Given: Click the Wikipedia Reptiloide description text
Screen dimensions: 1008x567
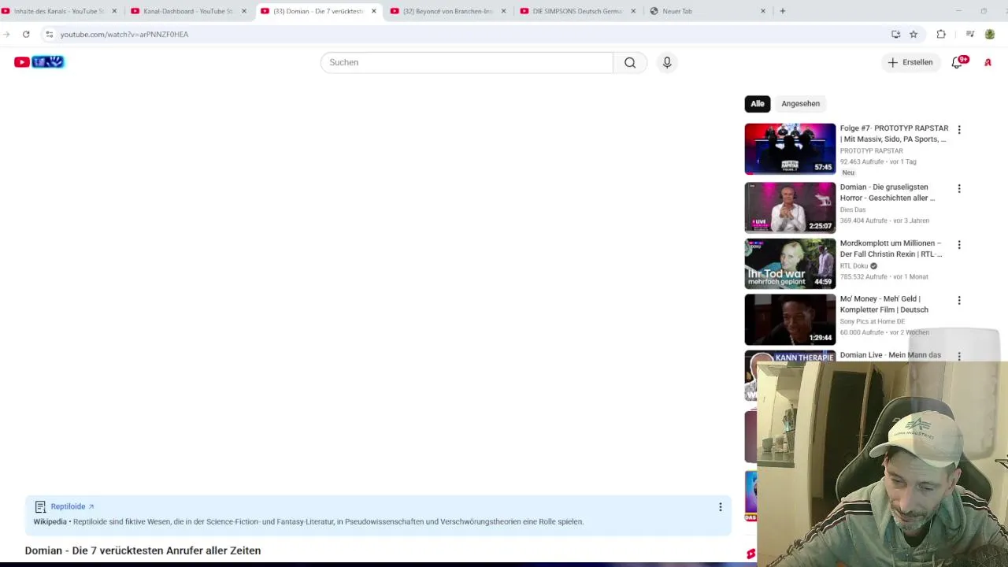Looking at the screenshot, I should click(x=309, y=521).
